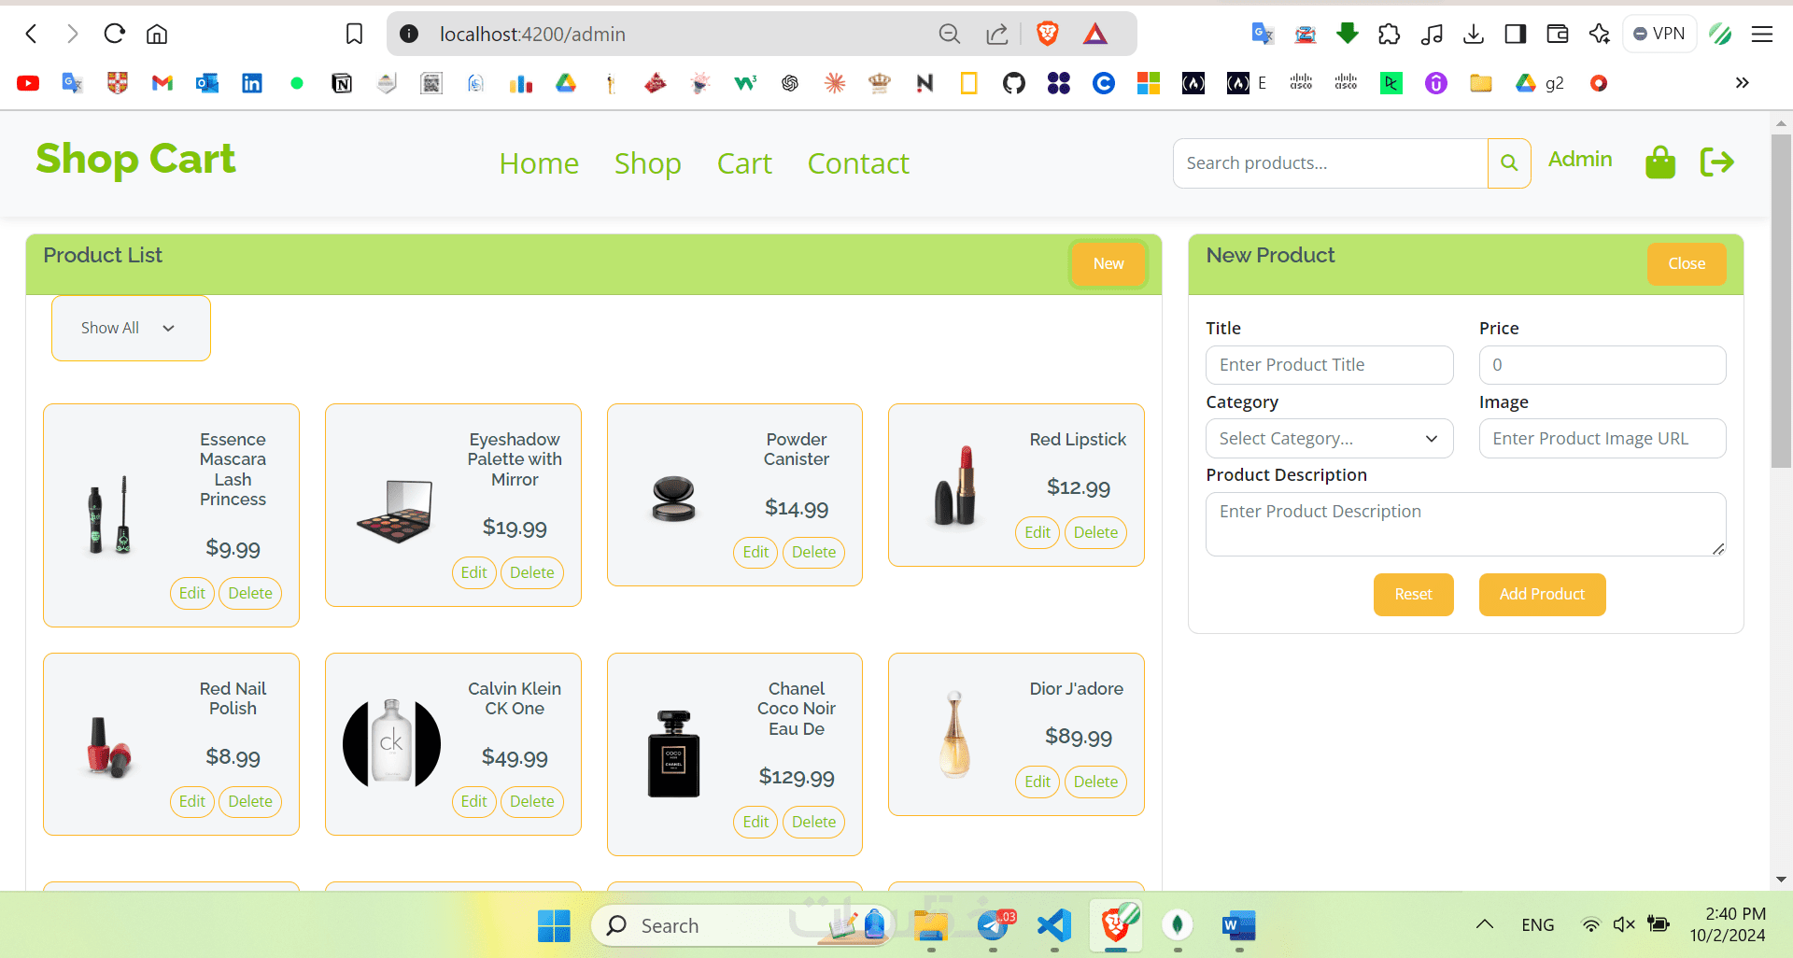The height and width of the screenshot is (958, 1793).
Task: Click the browser address bar URL
Action: point(532,35)
